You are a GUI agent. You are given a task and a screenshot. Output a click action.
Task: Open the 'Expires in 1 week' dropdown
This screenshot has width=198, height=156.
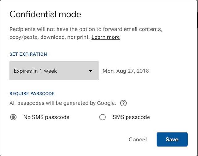(54, 71)
